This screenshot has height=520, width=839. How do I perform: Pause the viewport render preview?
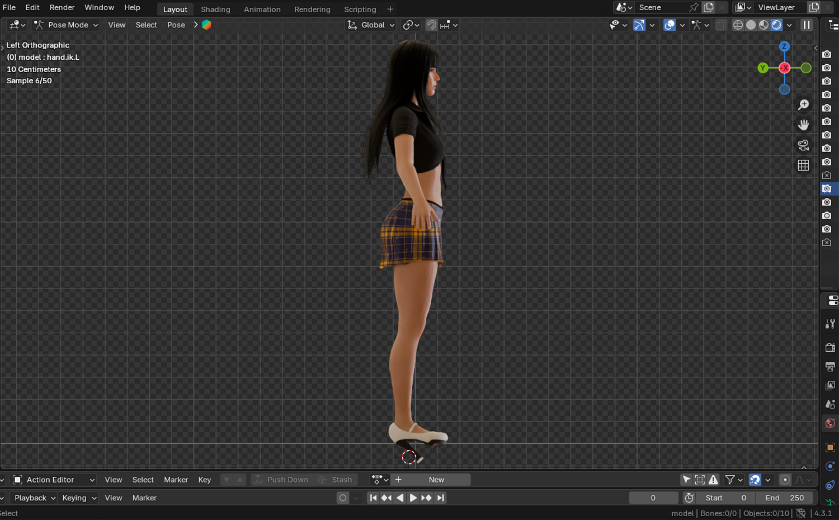tap(807, 25)
